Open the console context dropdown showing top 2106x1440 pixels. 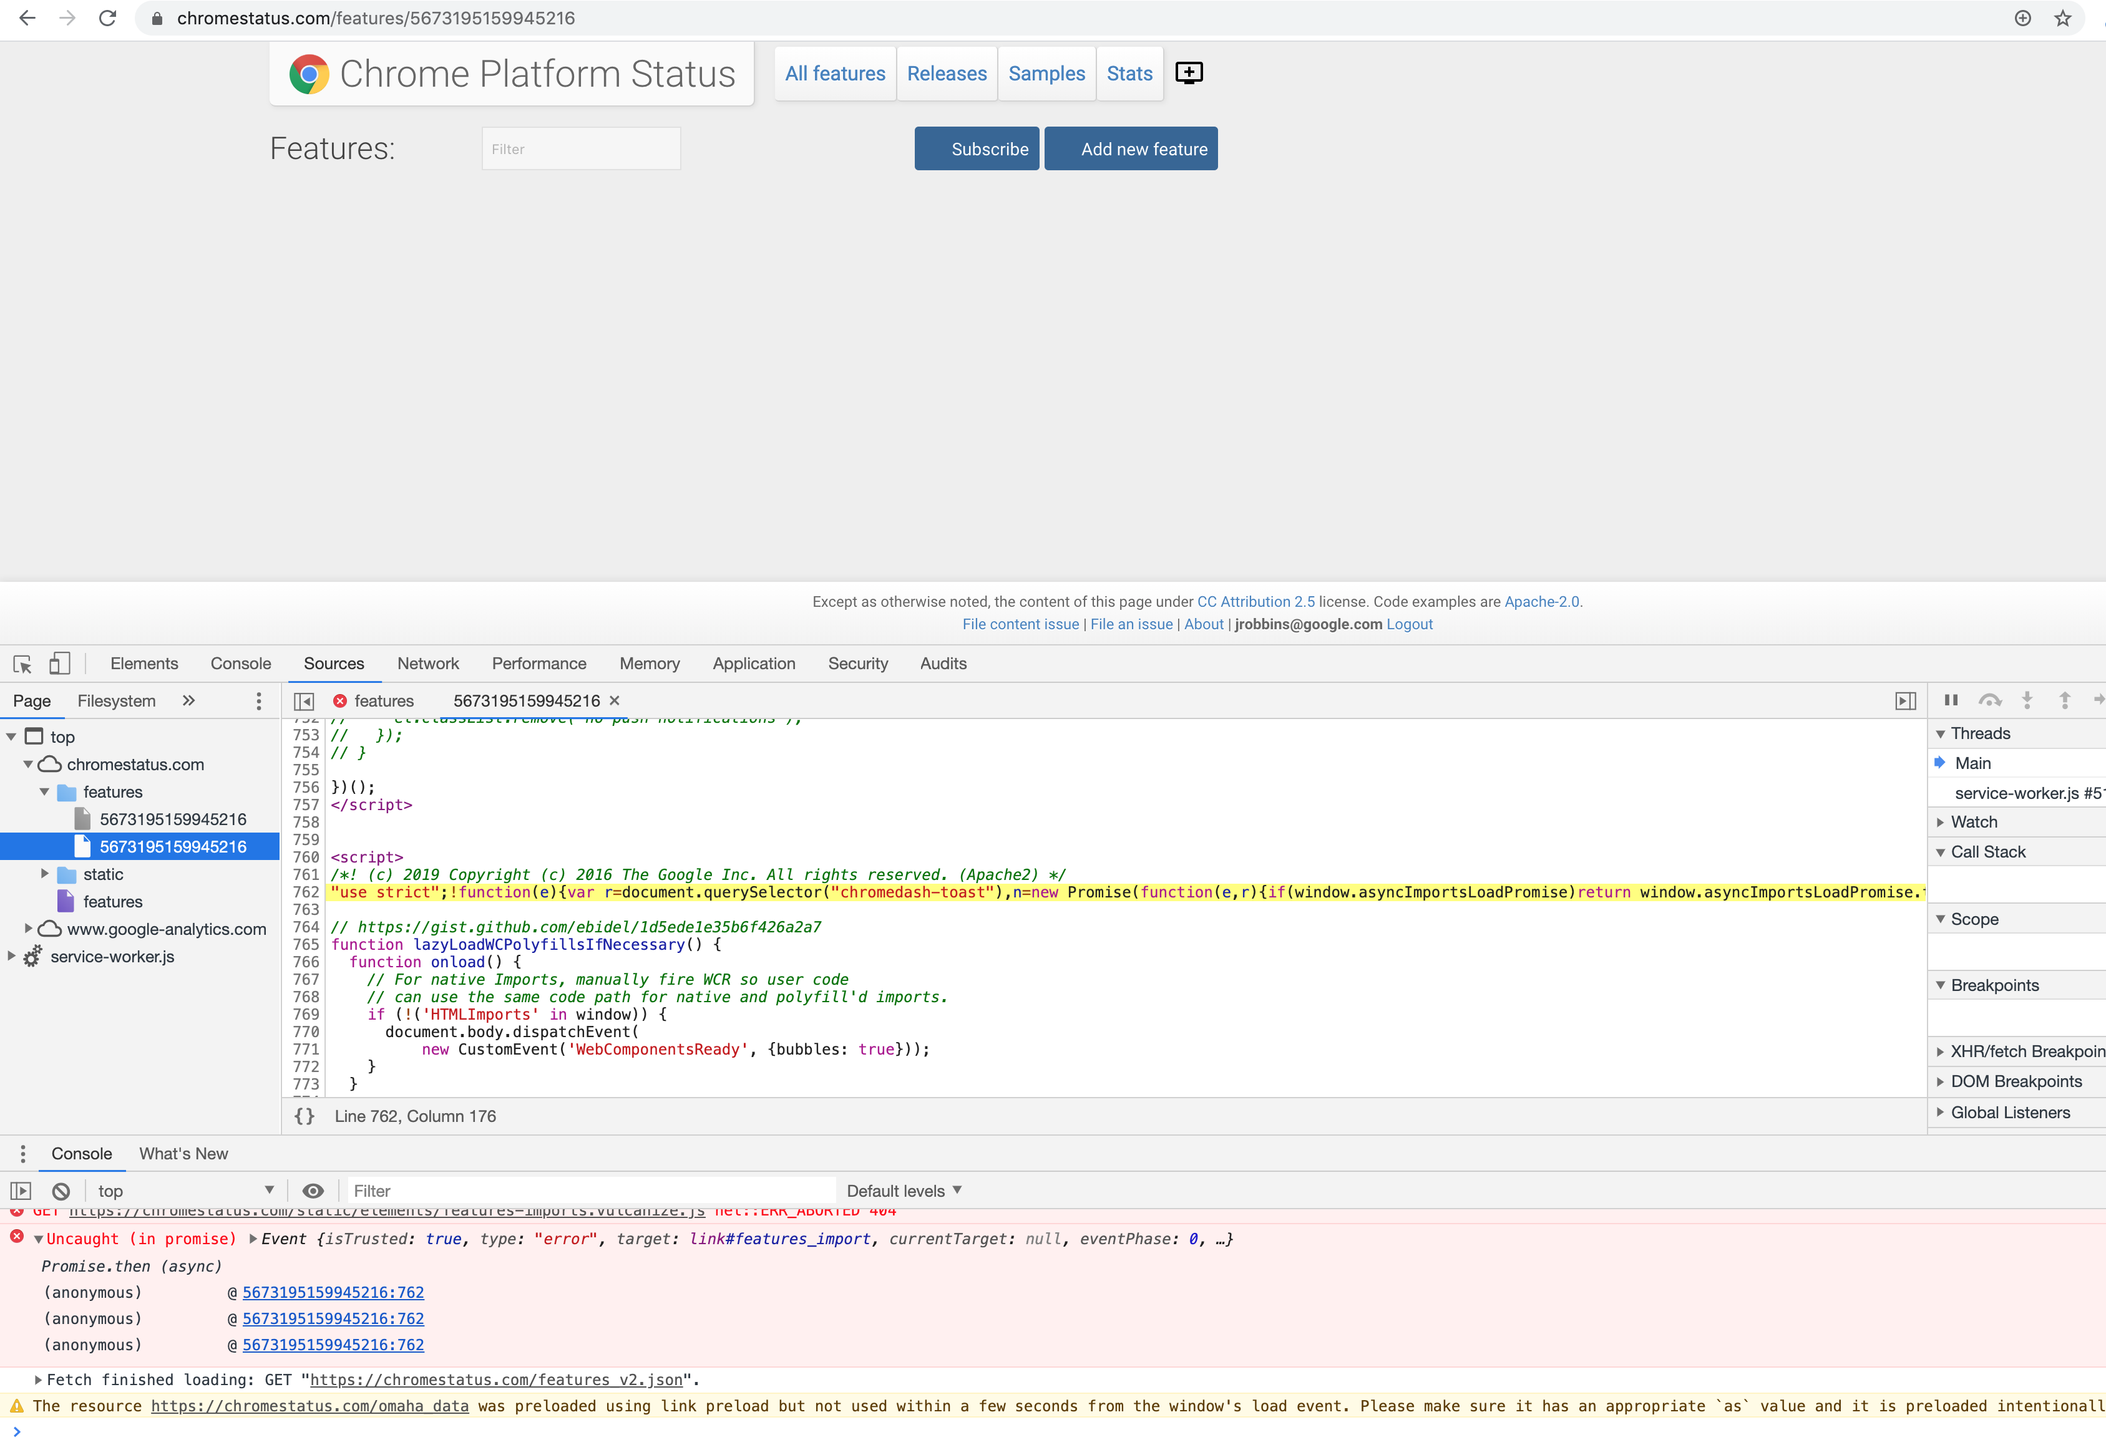(186, 1191)
